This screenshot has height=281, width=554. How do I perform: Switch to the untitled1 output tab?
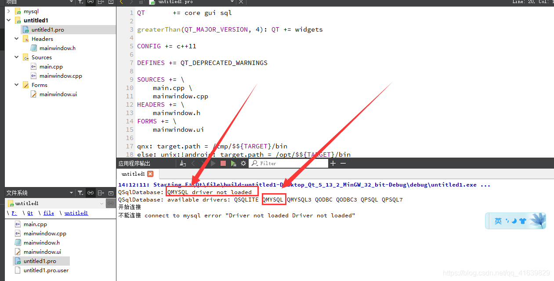point(133,174)
